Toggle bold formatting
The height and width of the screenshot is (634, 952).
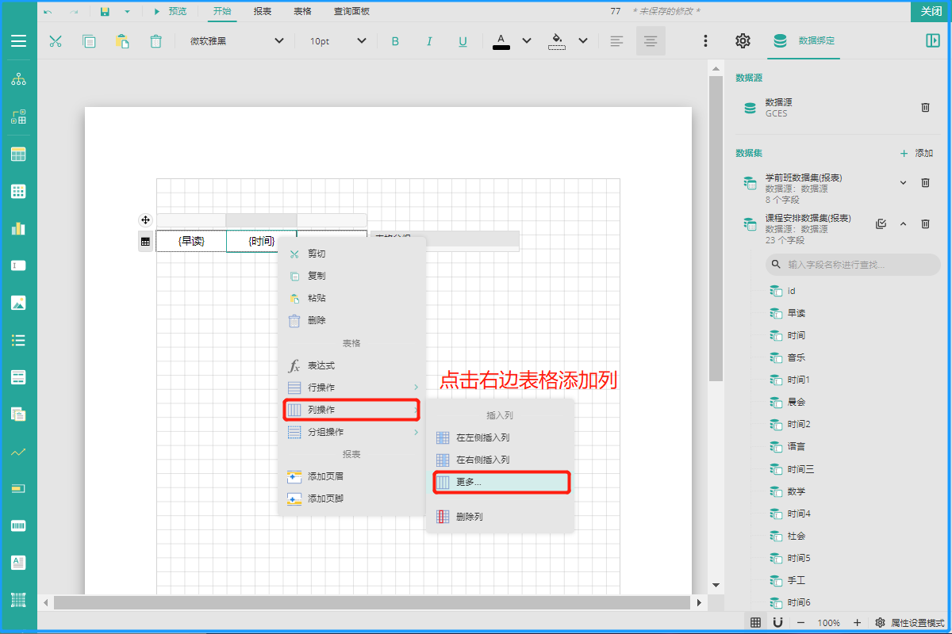click(395, 41)
